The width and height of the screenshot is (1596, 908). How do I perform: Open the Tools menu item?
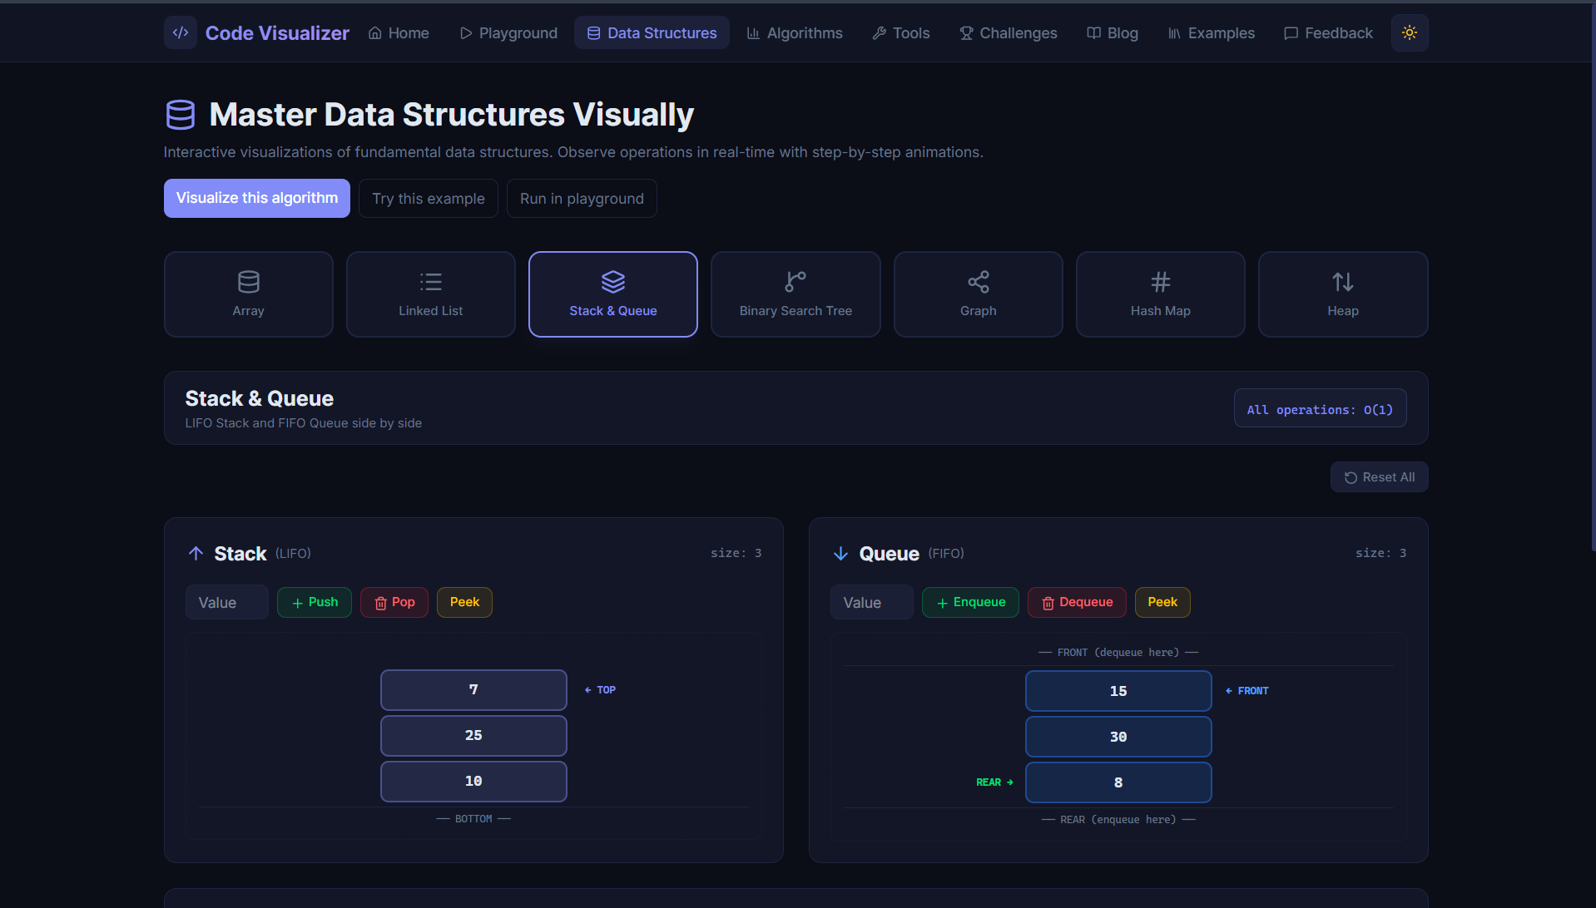click(x=901, y=32)
